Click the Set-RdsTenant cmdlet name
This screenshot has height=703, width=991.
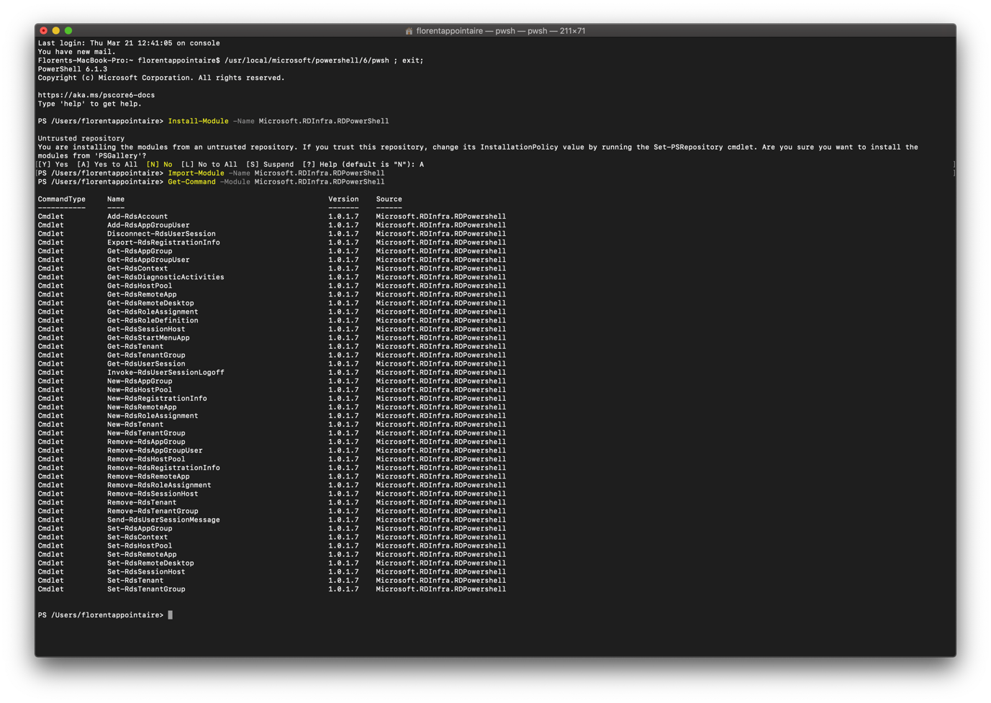click(x=135, y=580)
